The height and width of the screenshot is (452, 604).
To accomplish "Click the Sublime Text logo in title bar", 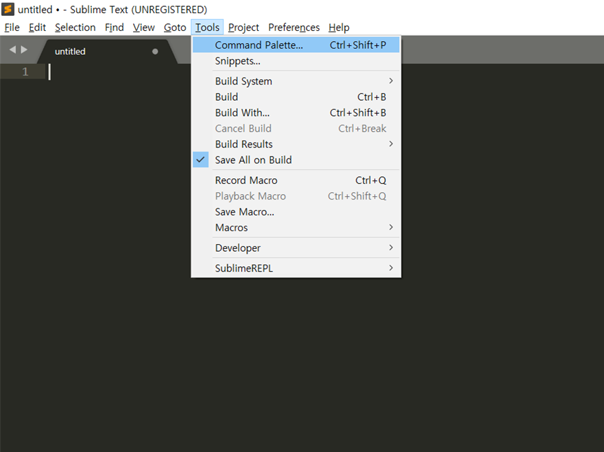I will [8, 9].
